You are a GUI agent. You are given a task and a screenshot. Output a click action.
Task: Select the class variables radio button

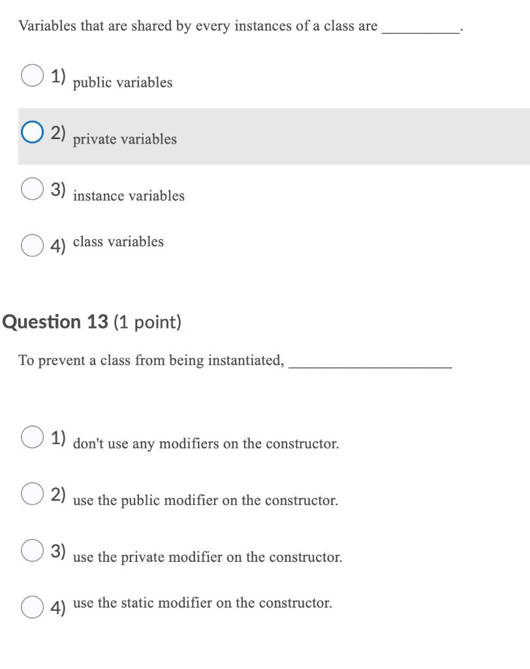[x=33, y=246]
